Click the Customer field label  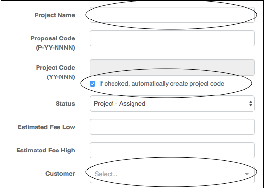tap(60, 174)
